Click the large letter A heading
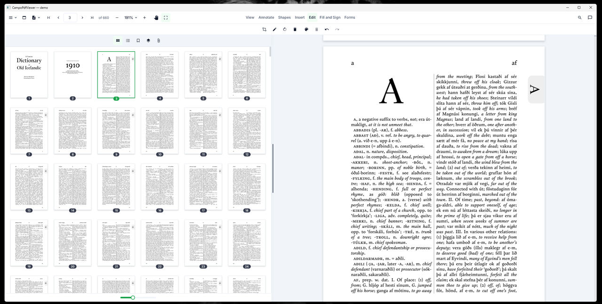This screenshot has width=602, height=304. click(x=391, y=91)
